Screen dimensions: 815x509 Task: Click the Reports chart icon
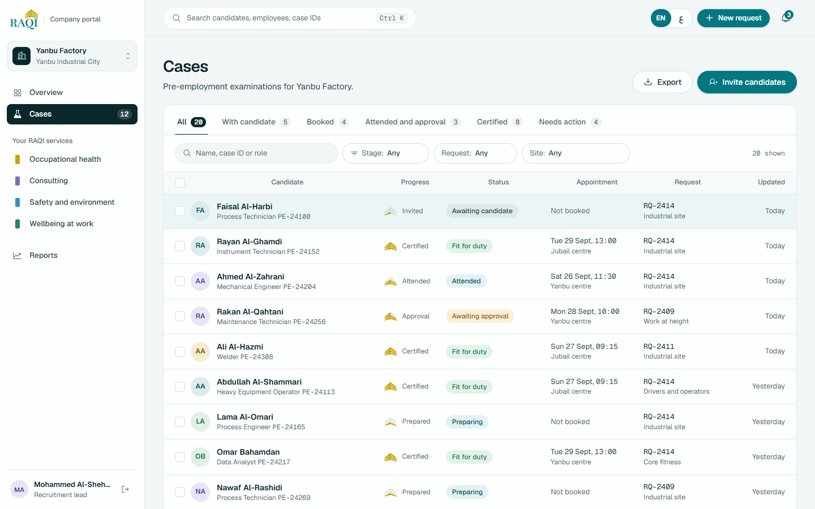coord(18,256)
